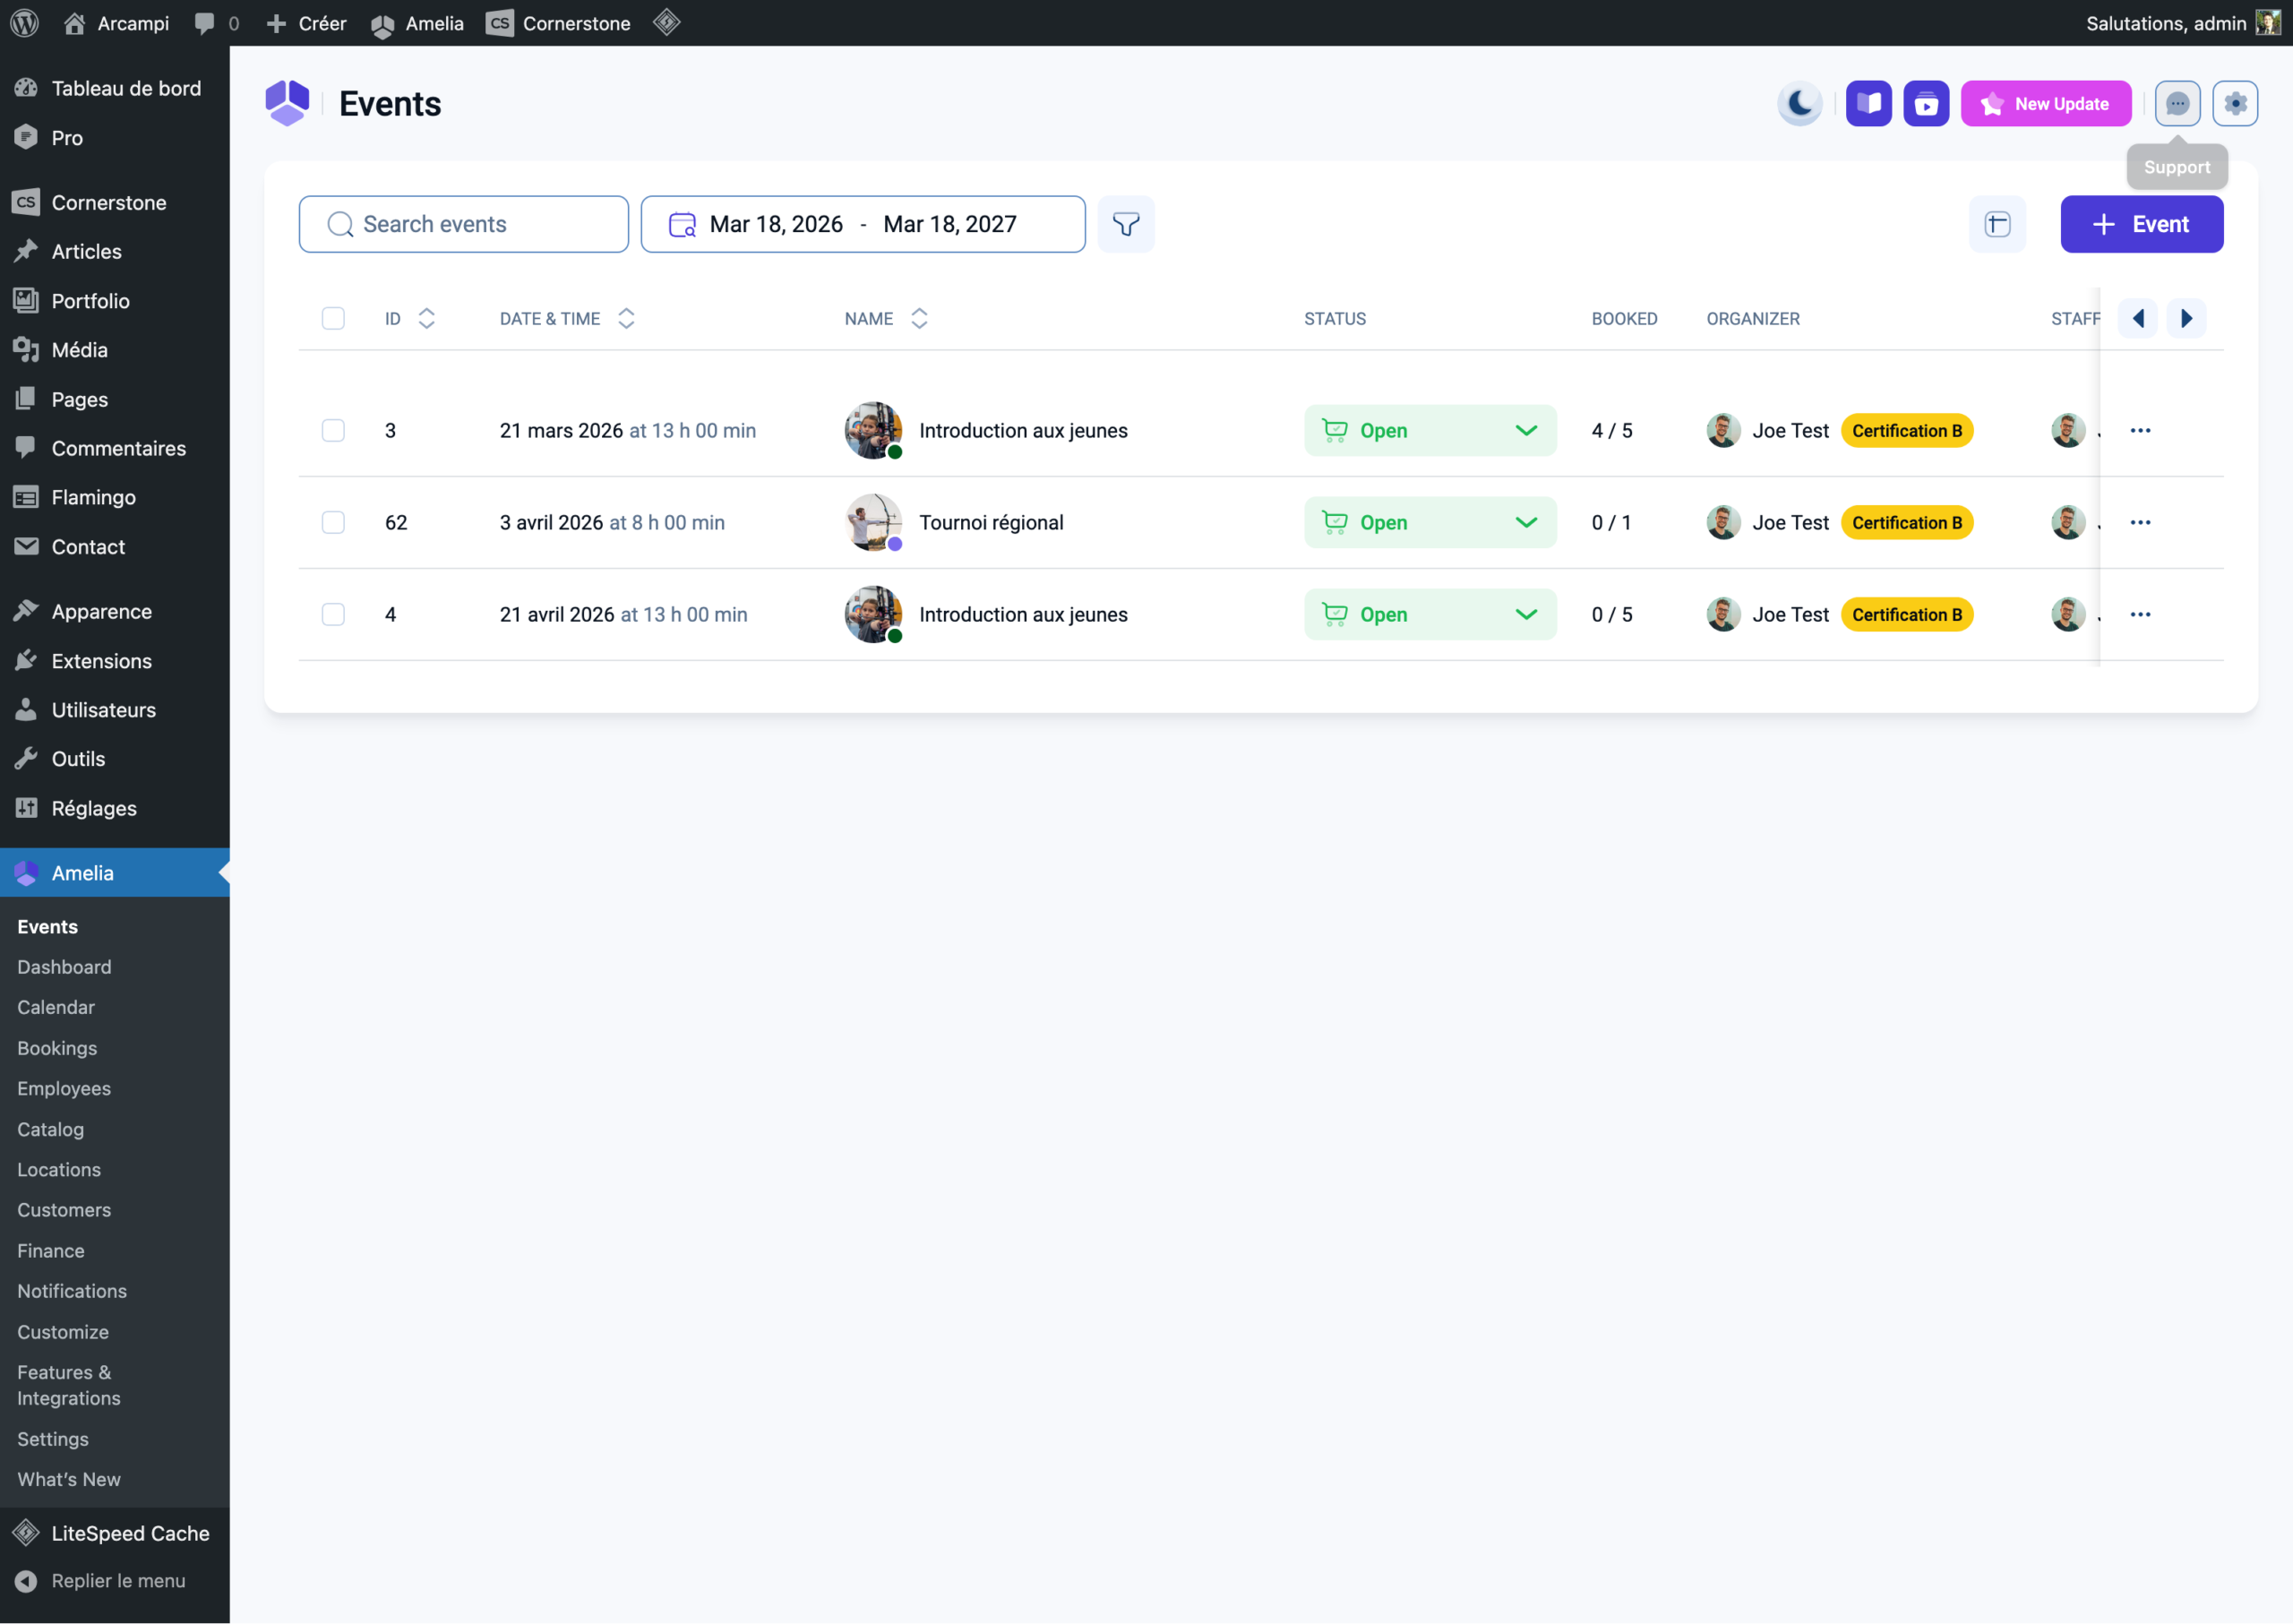2293x1624 pixels.
Task: Go to Employees in Amelia sidebar
Action: pos(64,1088)
